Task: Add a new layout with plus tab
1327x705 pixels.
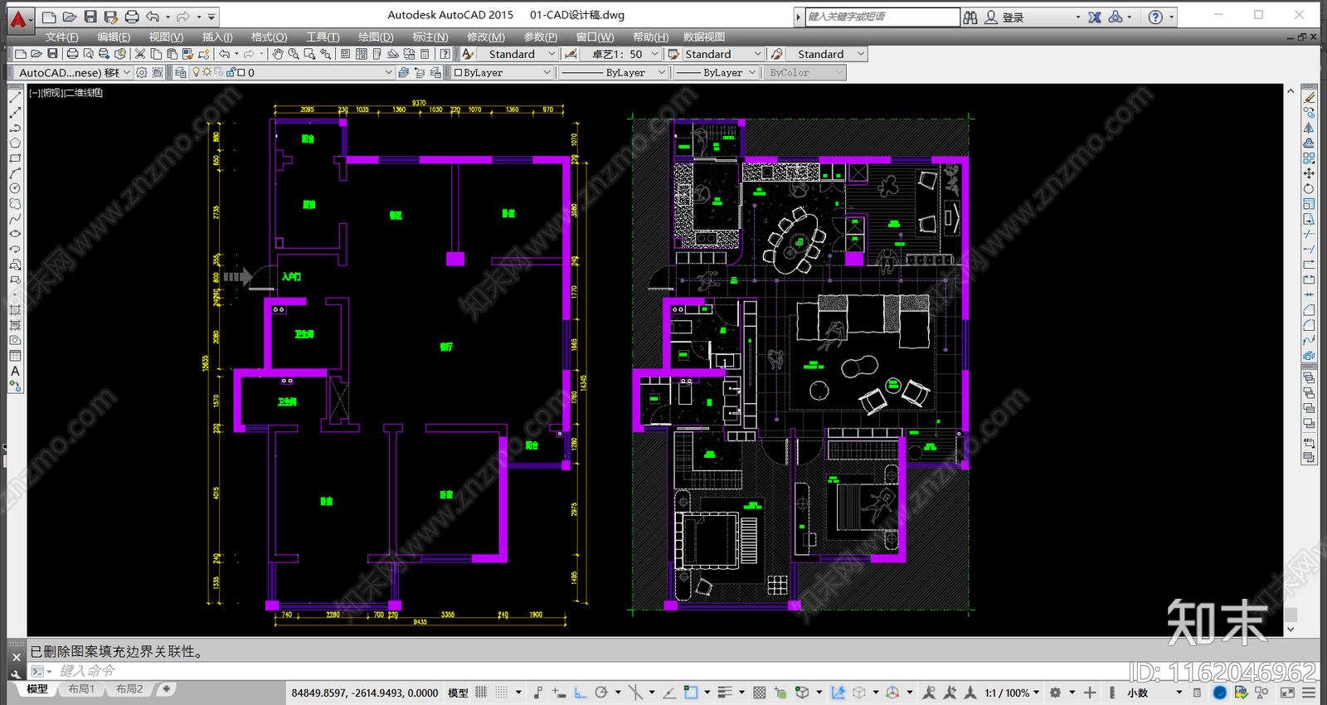Action: pyautogui.click(x=167, y=689)
